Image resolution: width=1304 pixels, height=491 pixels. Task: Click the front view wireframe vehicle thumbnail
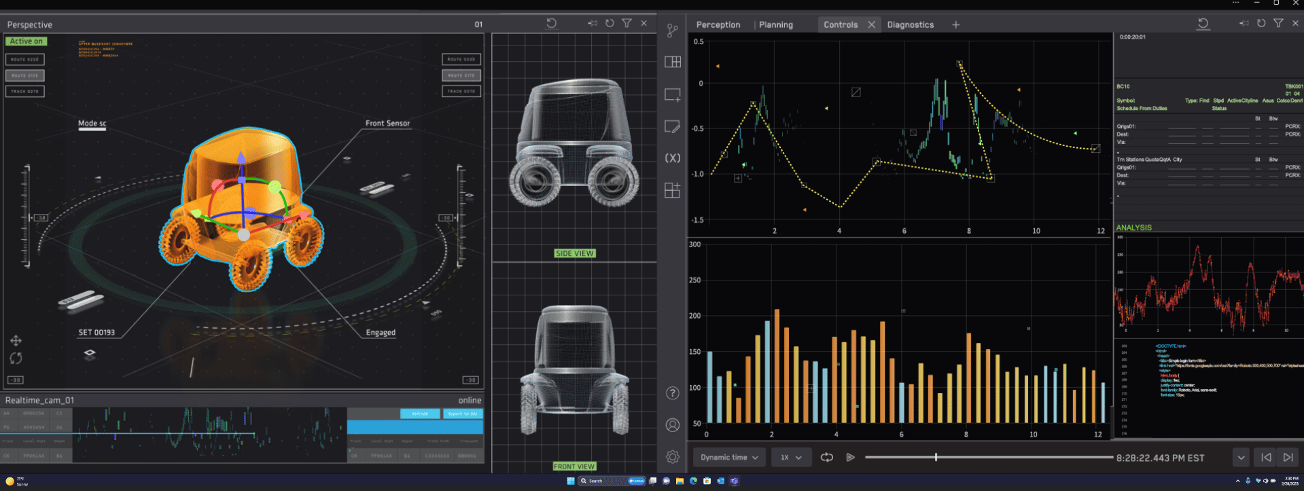click(575, 371)
